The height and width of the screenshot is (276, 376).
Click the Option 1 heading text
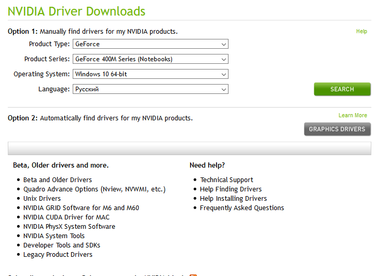pyautogui.click(x=92, y=32)
